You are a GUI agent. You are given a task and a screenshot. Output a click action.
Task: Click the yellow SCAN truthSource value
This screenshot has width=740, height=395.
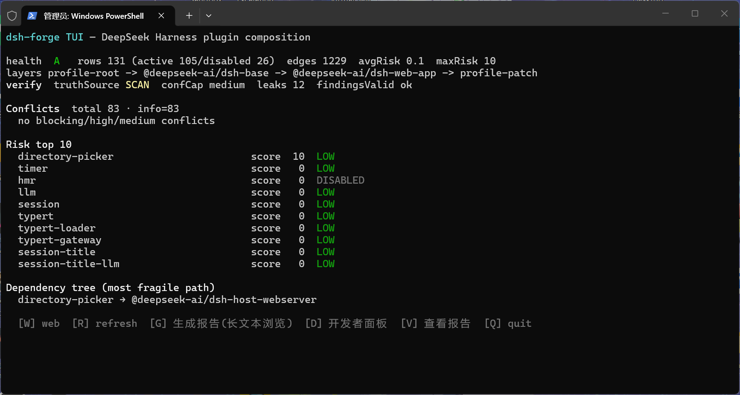(137, 85)
